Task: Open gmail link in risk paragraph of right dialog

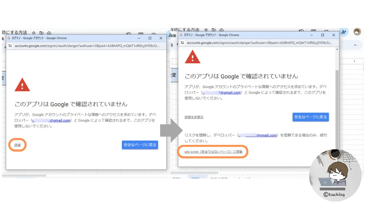Action: click(x=257, y=135)
